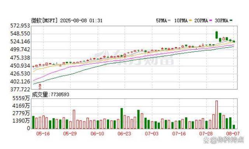Image resolution: width=249 pixels, height=149 pixels.
Task: Select the 20PMA magenta legend swatch
Action: (211, 21)
